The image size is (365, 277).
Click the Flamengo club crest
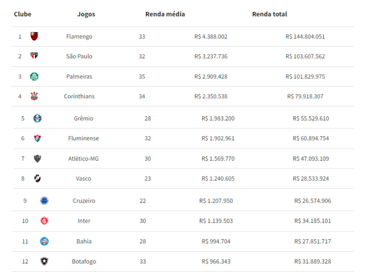click(x=34, y=36)
